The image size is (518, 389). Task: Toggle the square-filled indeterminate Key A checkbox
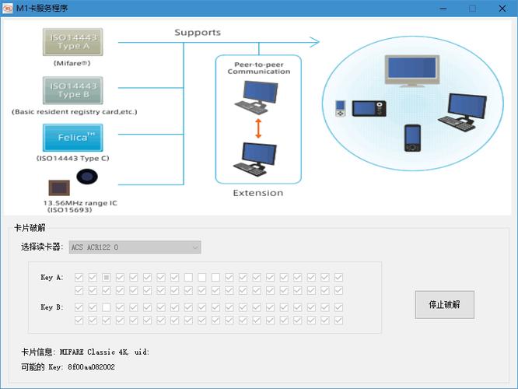coord(106,277)
